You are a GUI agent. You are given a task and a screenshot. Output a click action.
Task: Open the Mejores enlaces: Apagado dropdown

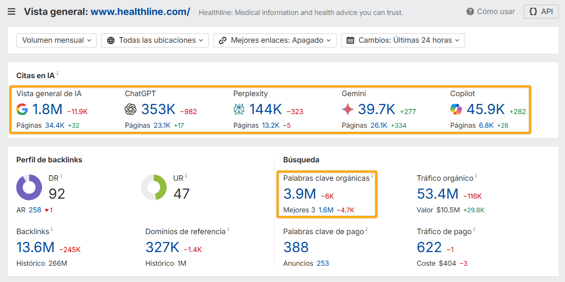[x=275, y=40]
